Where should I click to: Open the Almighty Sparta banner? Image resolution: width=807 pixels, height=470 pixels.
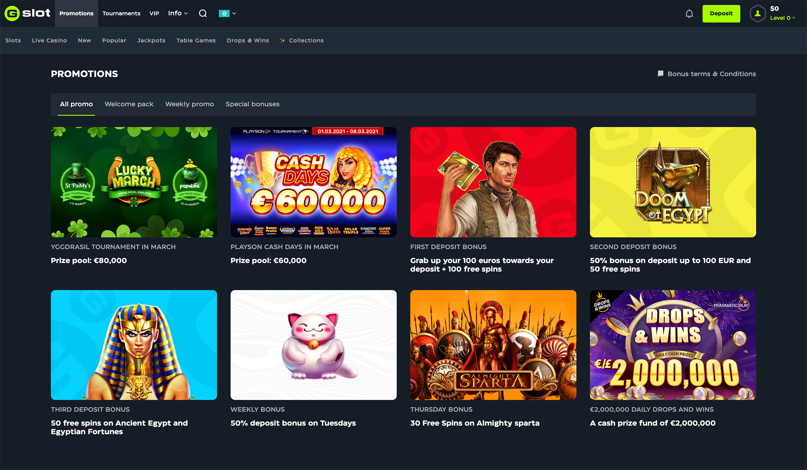coord(493,345)
